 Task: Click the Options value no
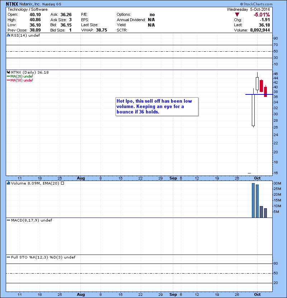click(x=152, y=15)
